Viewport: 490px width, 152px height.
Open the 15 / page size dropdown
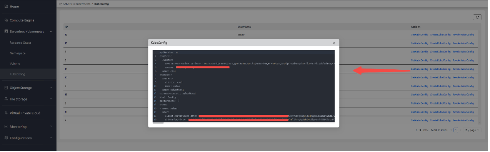tap(473, 131)
